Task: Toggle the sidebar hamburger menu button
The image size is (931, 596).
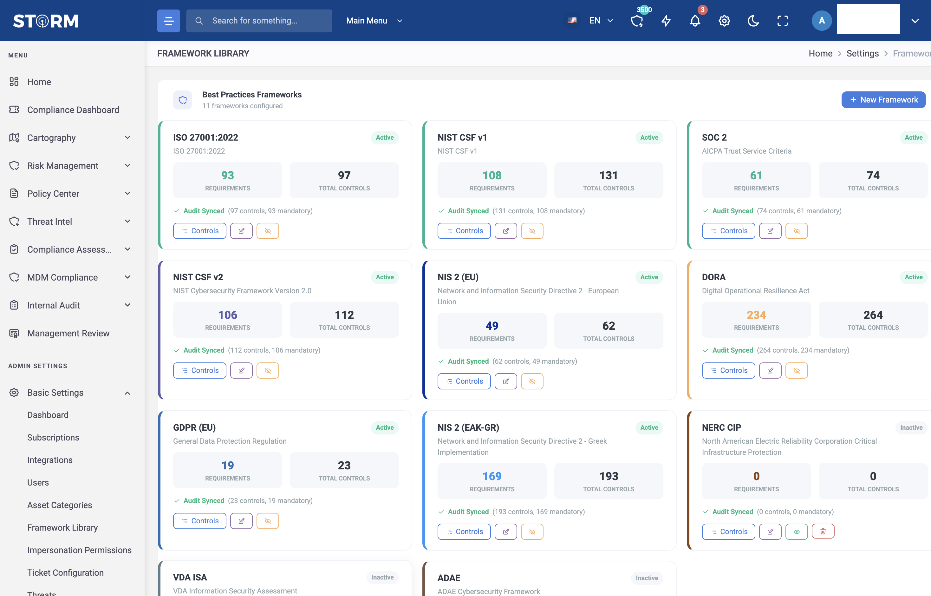Action: click(x=168, y=21)
